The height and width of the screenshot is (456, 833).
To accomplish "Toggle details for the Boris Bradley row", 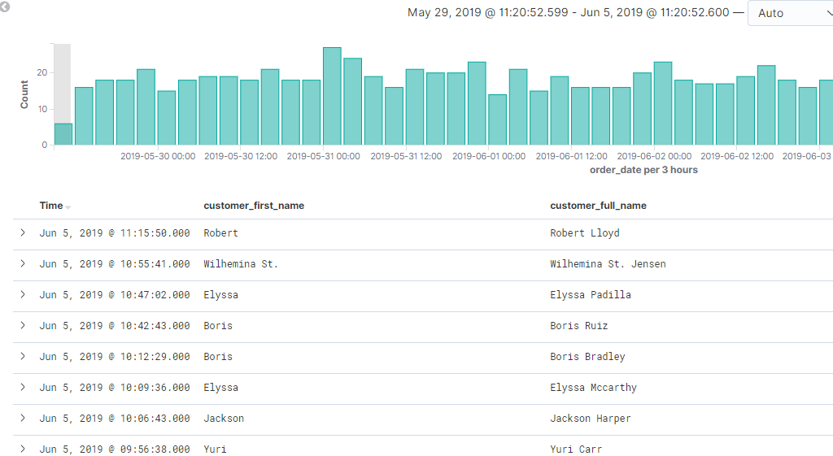I will 23,357.
